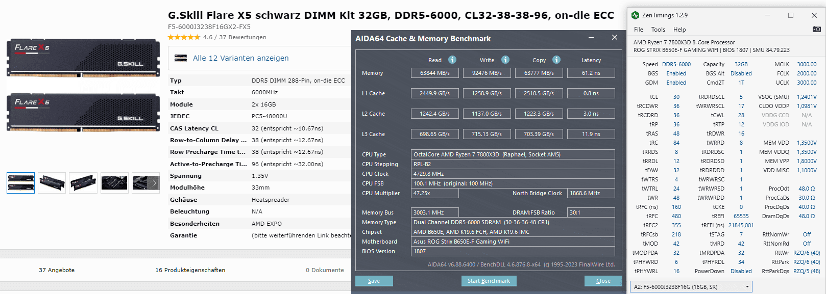Click the BGS Alt value Disabled

[x=741, y=73]
